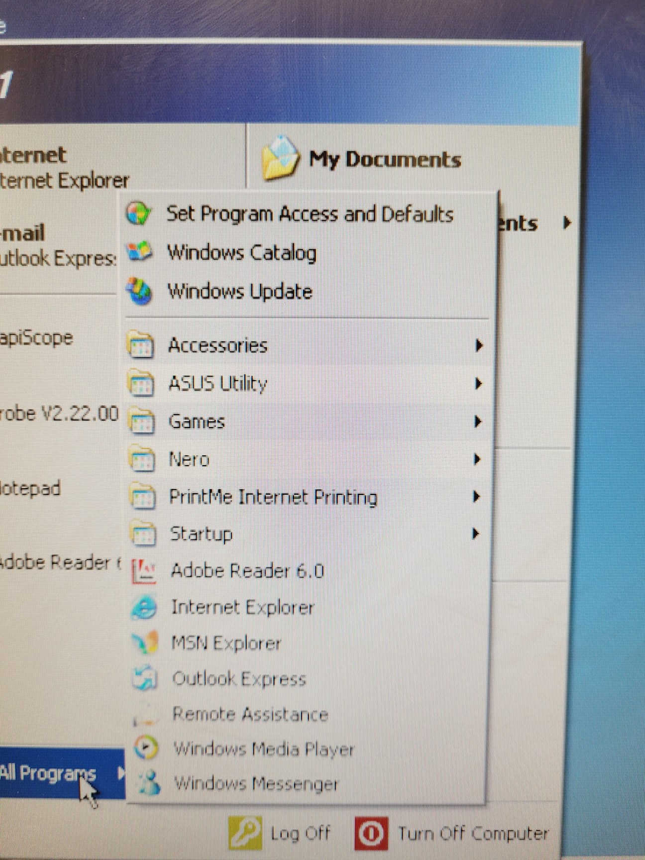
Task: Click the Set Program Access and Defaults icon
Action: point(138,214)
